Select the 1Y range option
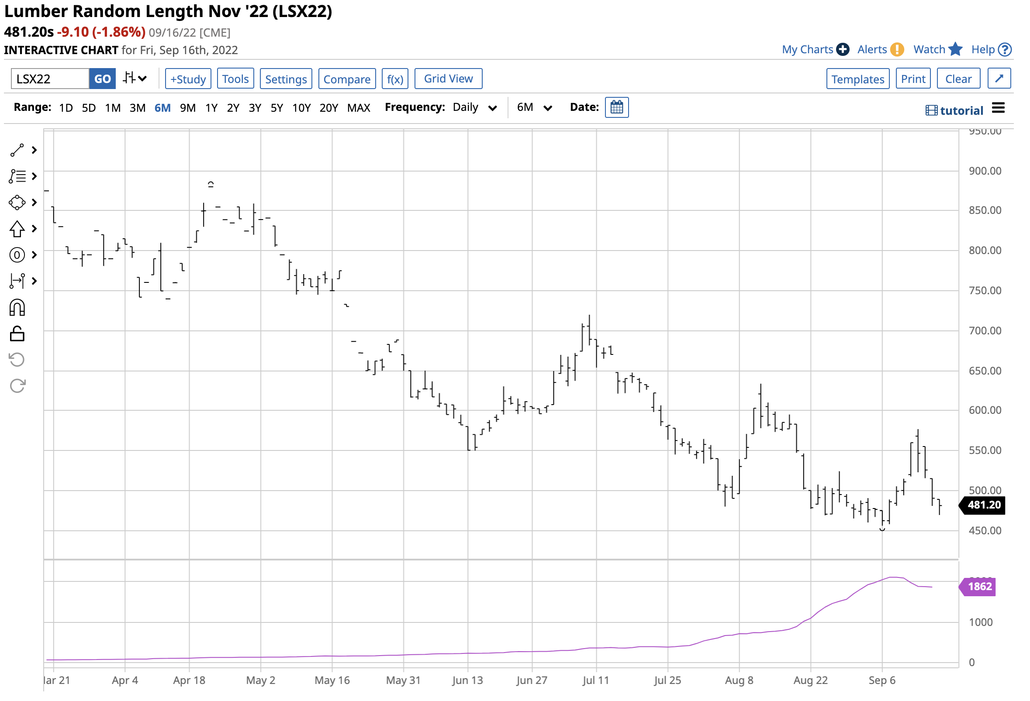Image resolution: width=1030 pixels, height=701 pixels. point(211,108)
